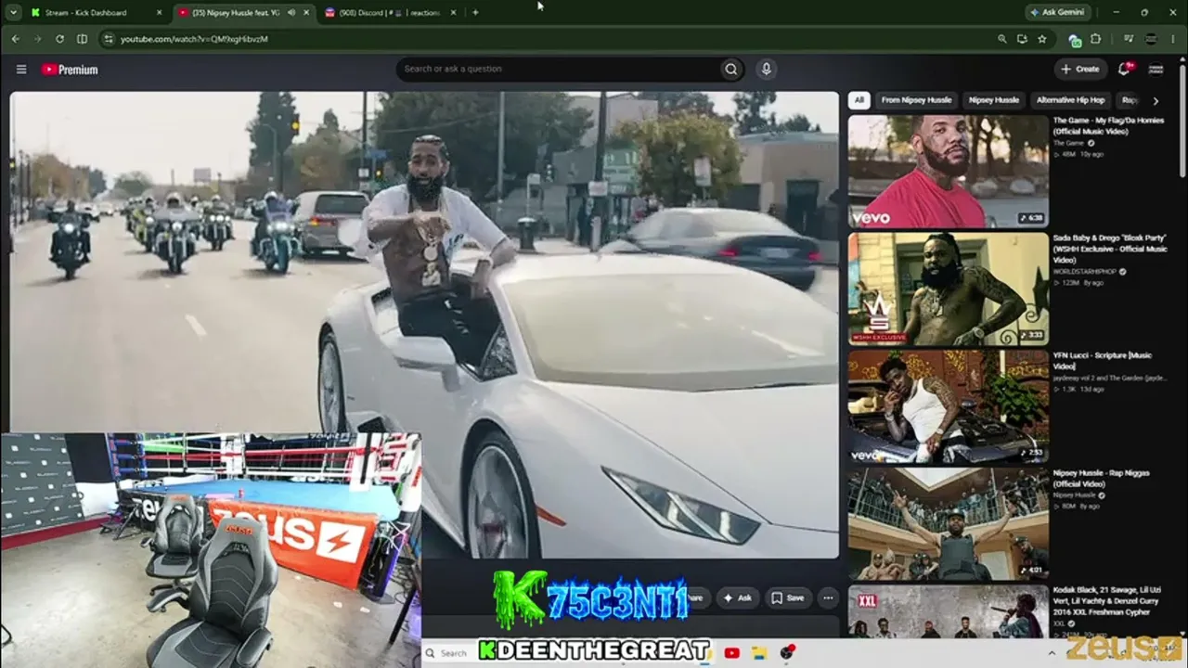This screenshot has height=668, width=1188.
Task: Open the YouTube account avatar menu
Action: [1156, 69]
